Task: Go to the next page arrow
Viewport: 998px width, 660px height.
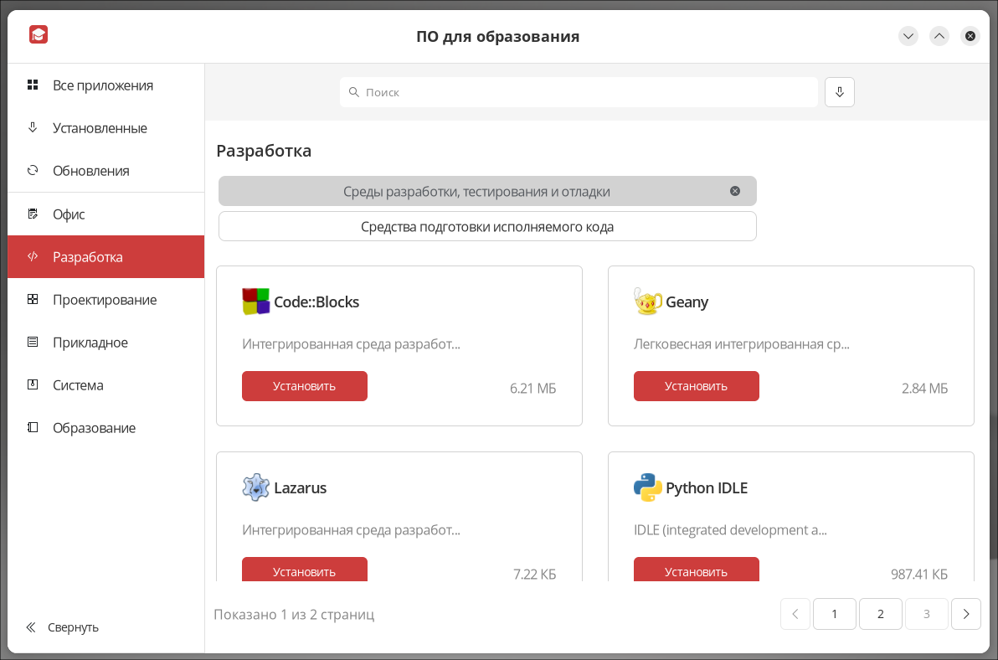Action: point(965,614)
